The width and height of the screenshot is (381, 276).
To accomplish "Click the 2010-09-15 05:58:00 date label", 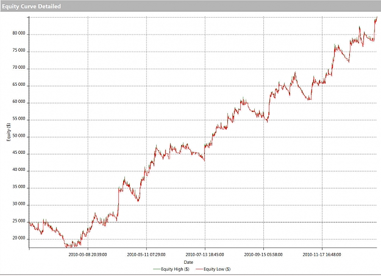I will point(263,255).
